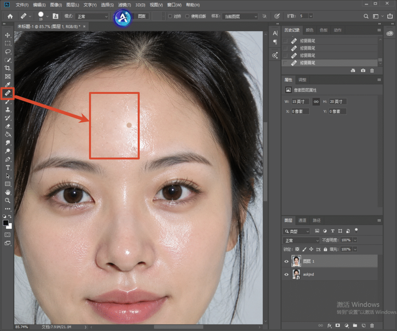The image size is (397, 331).
Task: Select the Hand tool
Action: click(8, 192)
